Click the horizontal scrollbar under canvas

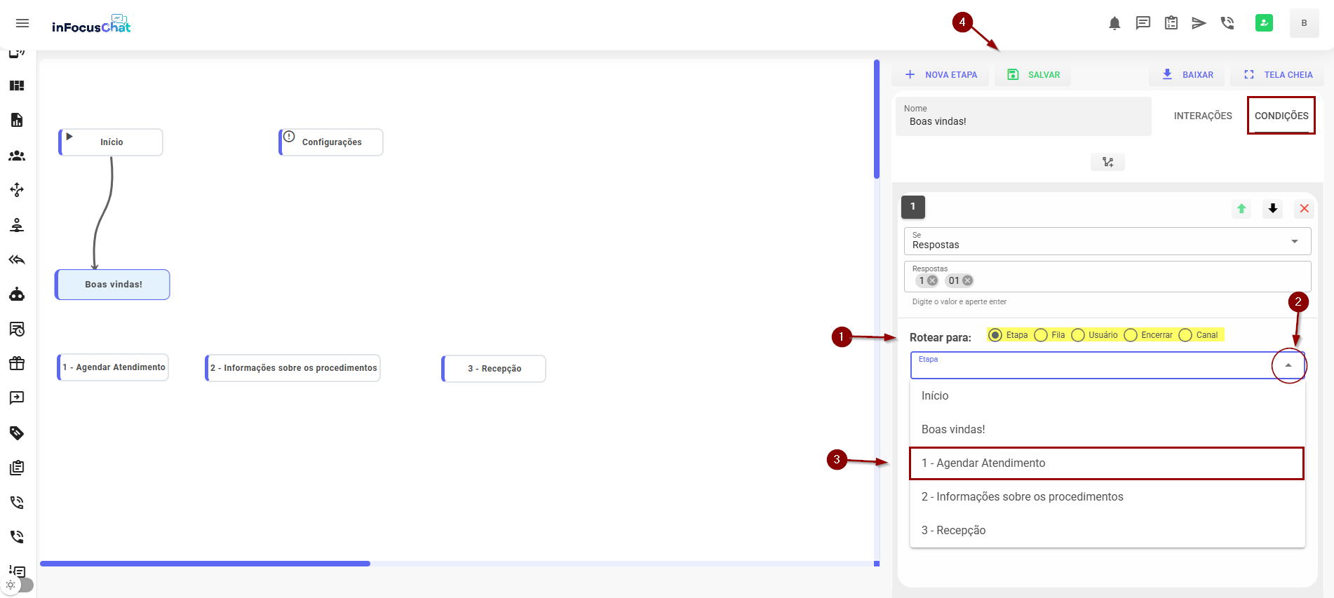coord(205,564)
